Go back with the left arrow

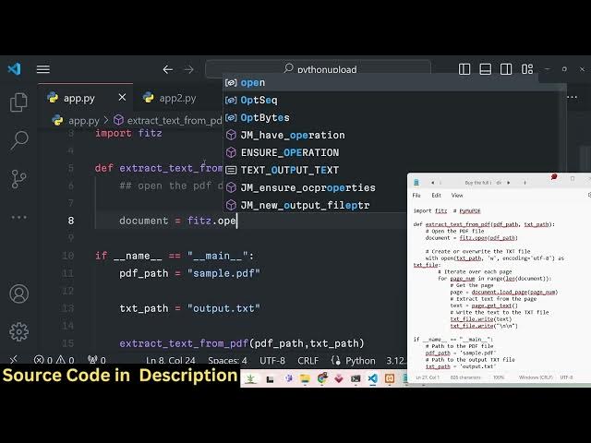[167, 69]
